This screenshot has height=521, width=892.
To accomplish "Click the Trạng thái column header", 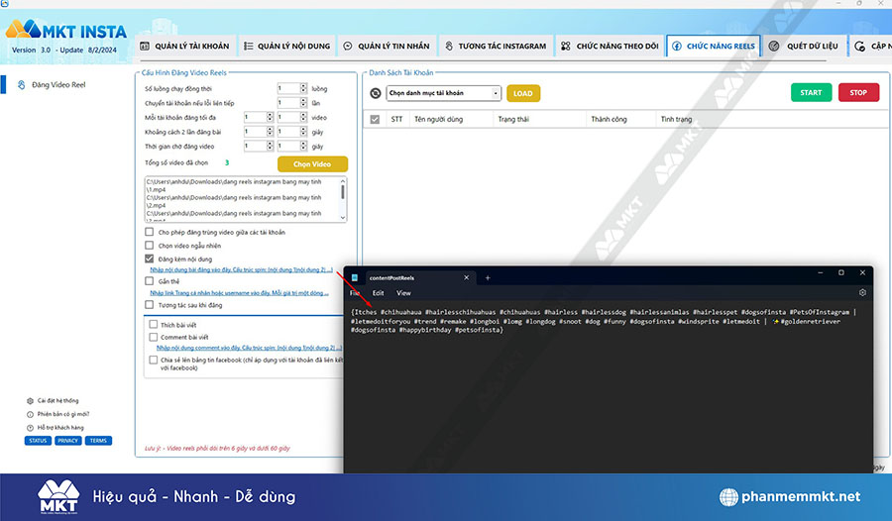I will coord(513,120).
